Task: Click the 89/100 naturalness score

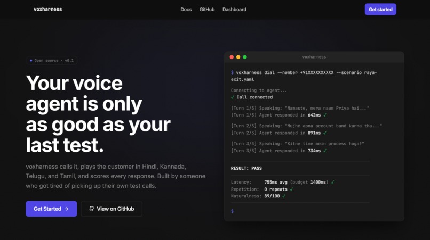Action: (272, 196)
